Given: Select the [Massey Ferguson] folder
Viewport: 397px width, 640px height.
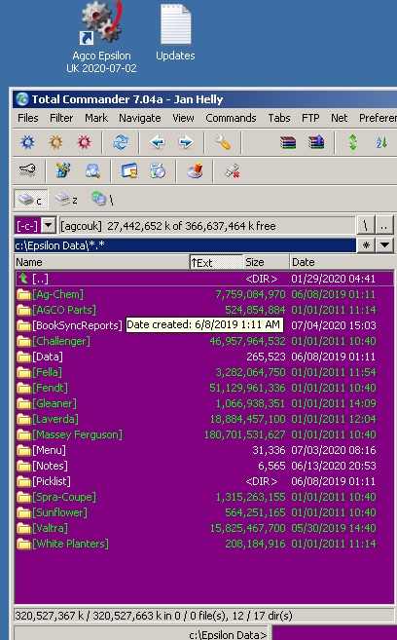Looking at the screenshot, I should (204, 434).
